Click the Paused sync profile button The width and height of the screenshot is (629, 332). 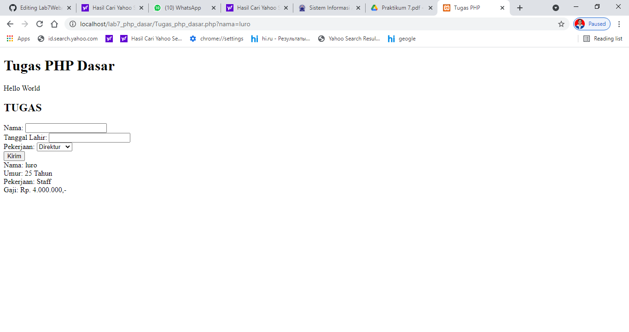point(591,24)
